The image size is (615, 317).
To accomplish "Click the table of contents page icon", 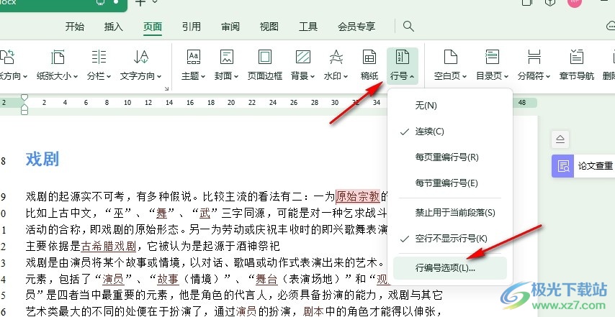I will click(492, 57).
